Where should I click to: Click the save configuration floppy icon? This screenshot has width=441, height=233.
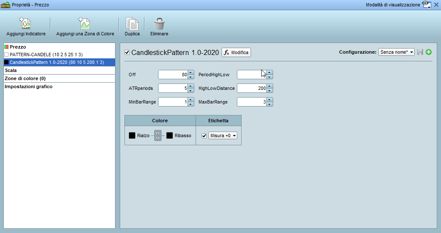pos(420,52)
